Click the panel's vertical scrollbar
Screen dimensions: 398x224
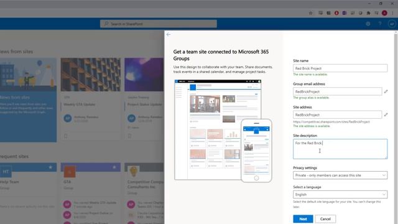pyautogui.click(x=396, y=127)
